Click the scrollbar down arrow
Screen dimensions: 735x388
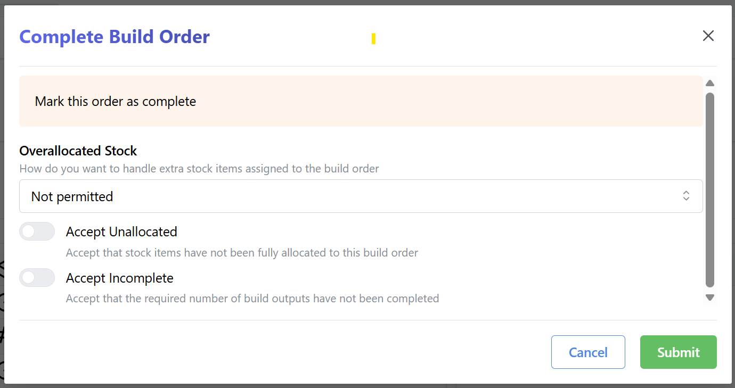pos(709,298)
